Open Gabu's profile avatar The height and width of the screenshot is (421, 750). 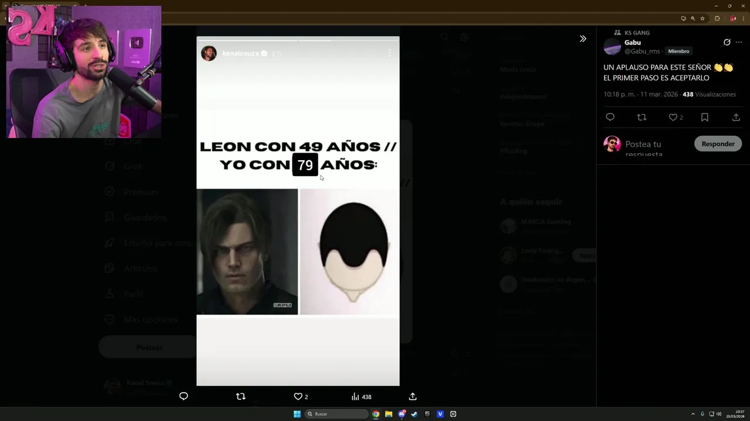coord(612,47)
